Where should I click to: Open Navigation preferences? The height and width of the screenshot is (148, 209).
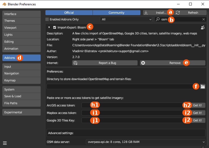(22, 74)
